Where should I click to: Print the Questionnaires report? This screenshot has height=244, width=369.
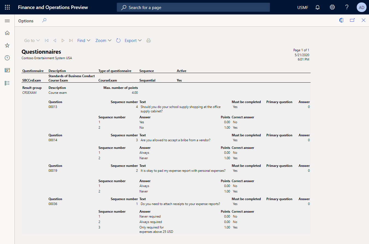click(148, 40)
